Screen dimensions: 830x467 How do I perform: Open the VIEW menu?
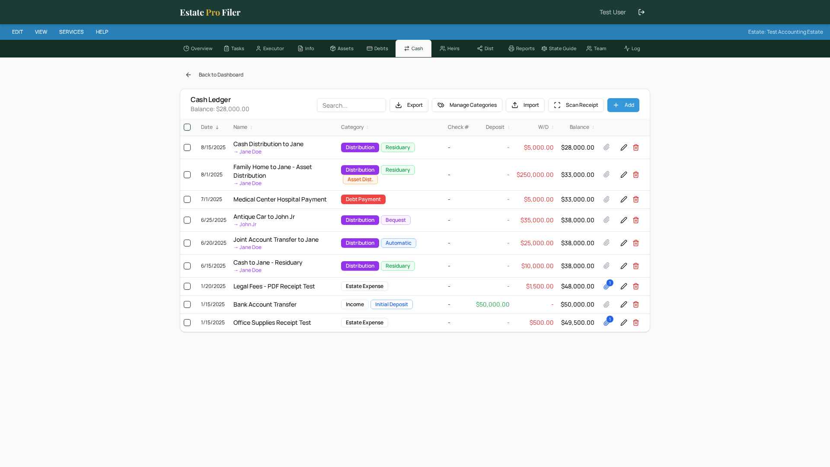pos(41,32)
